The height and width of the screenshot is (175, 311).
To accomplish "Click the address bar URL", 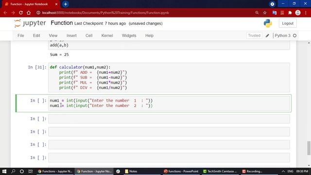I will coord(105,13).
